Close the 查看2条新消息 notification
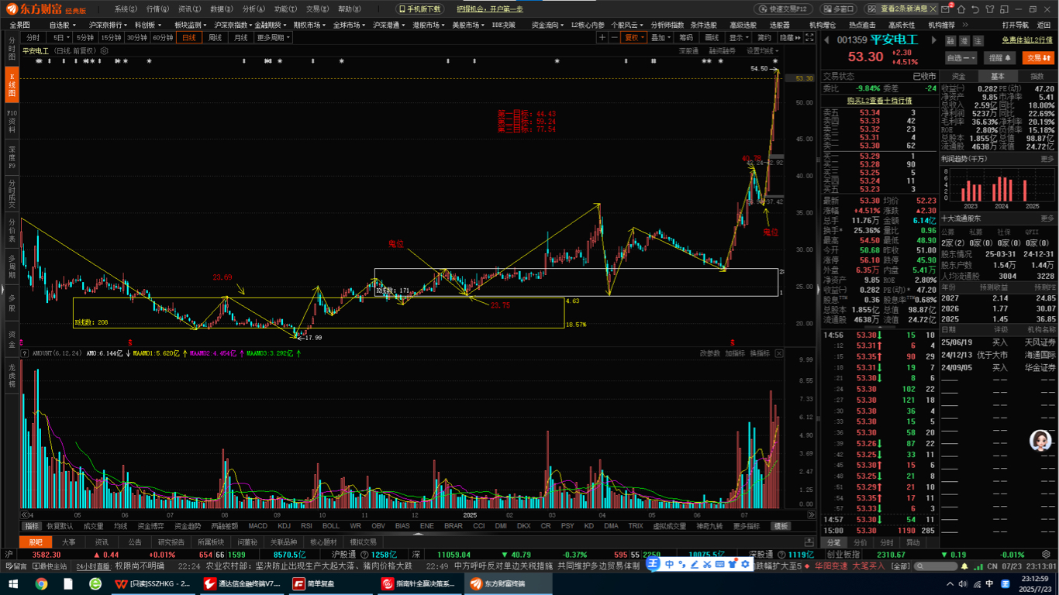Image resolution: width=1059 pixels, height=595 pixels. [933, 9]
